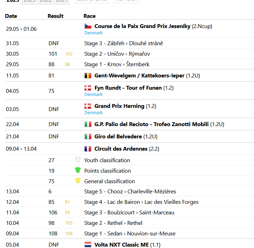Click the Italian flag next to Giro del Belvedere
Image resolution: width=254 pixels, height=248 pixels.
(x=88, y=136)
